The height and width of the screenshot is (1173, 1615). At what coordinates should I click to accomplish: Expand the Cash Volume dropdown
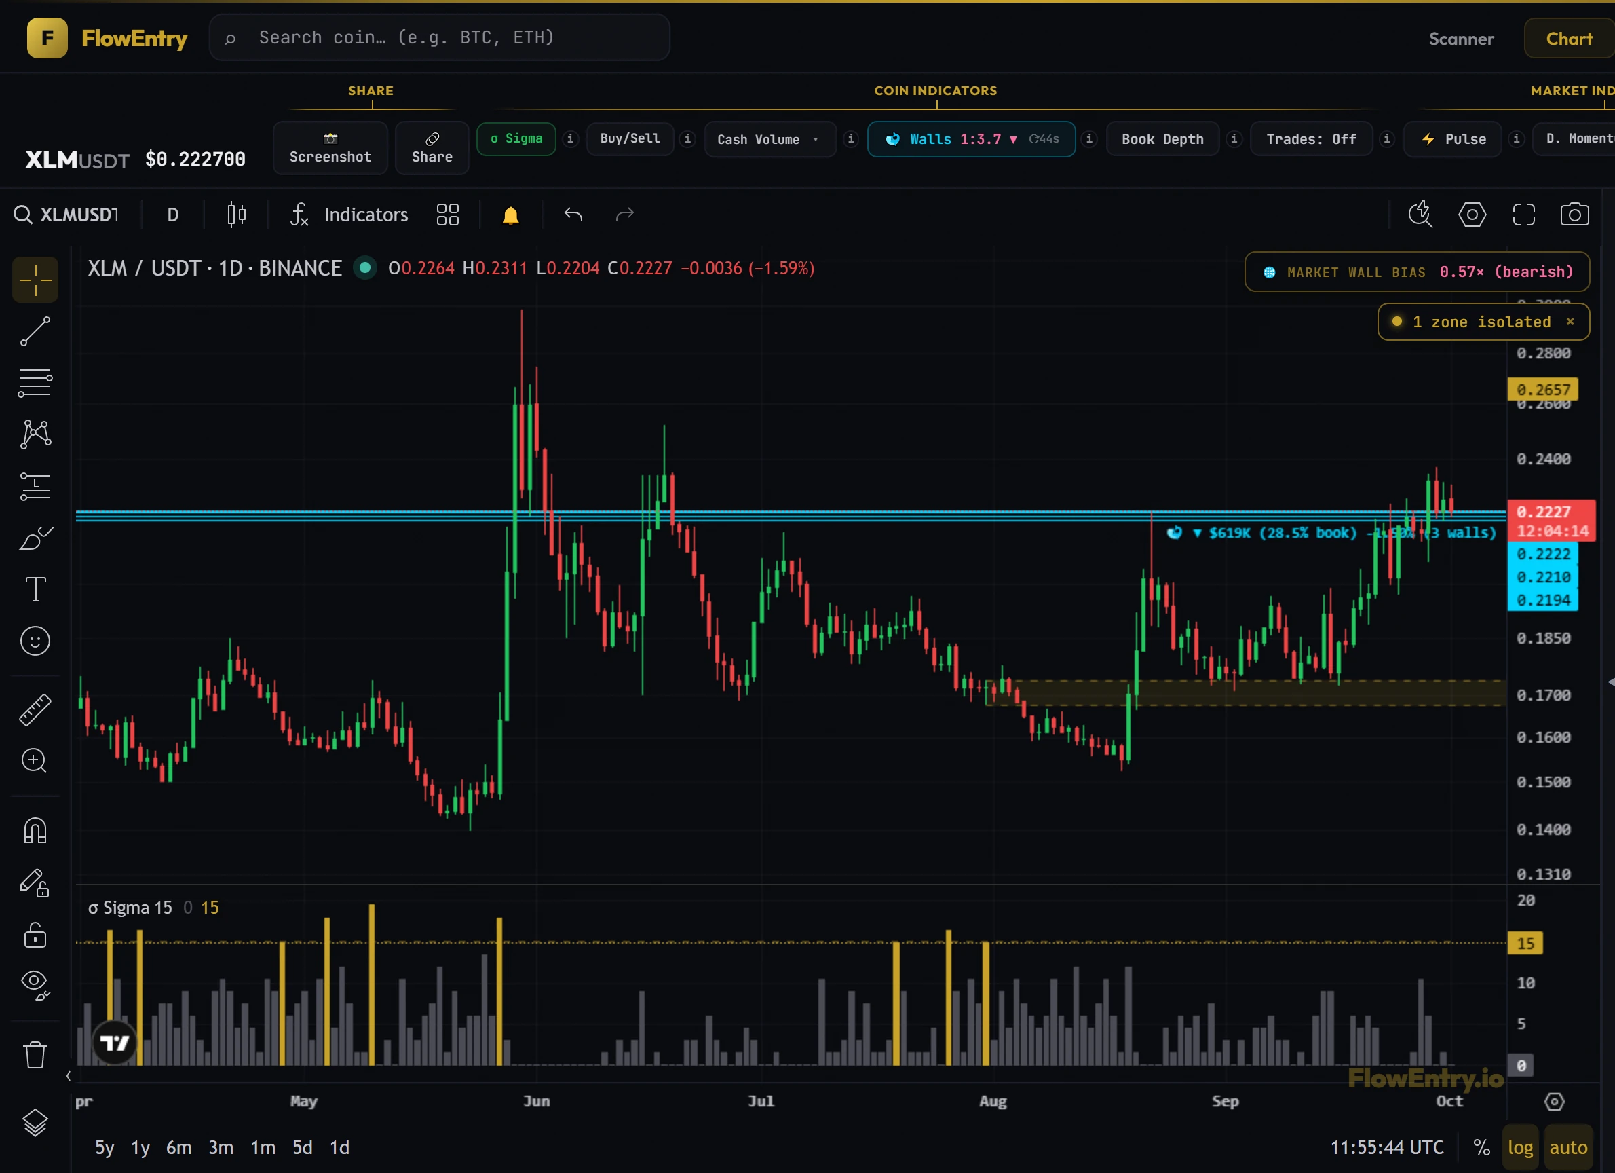(x=769, y=139)
